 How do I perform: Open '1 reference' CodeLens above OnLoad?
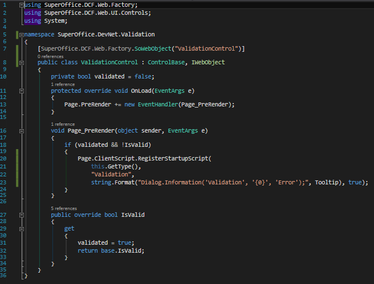(63, 84)
